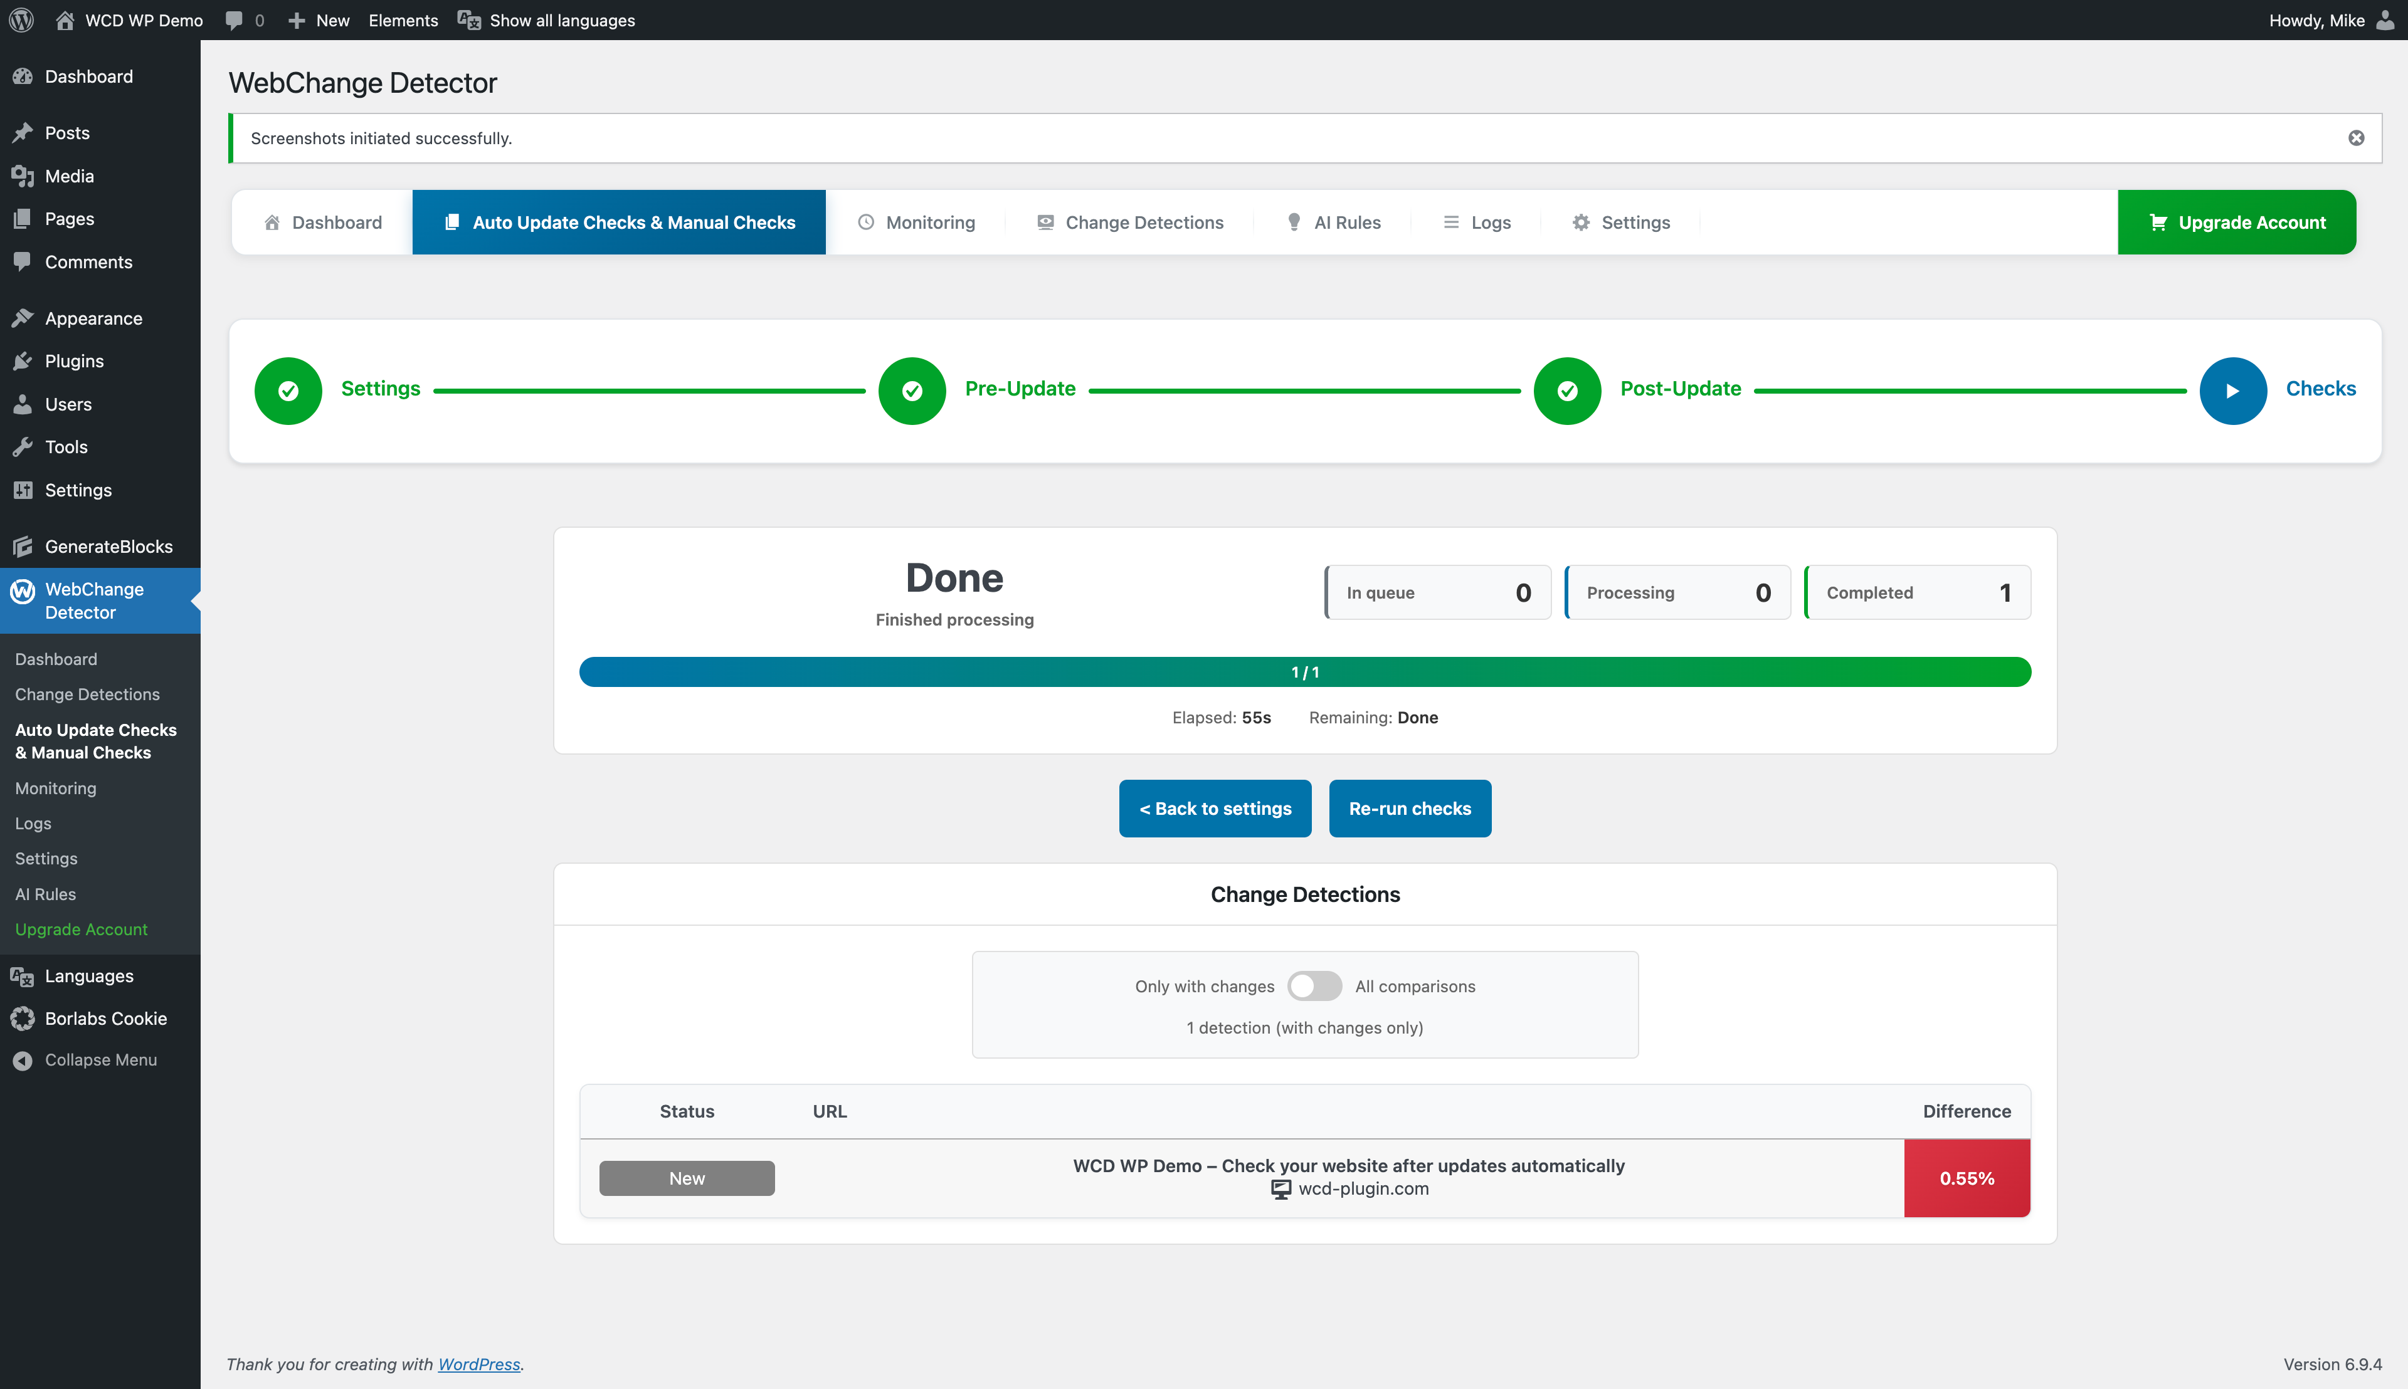Click the Checks step play circle

pyautogui.click(x=2233, y=391)
